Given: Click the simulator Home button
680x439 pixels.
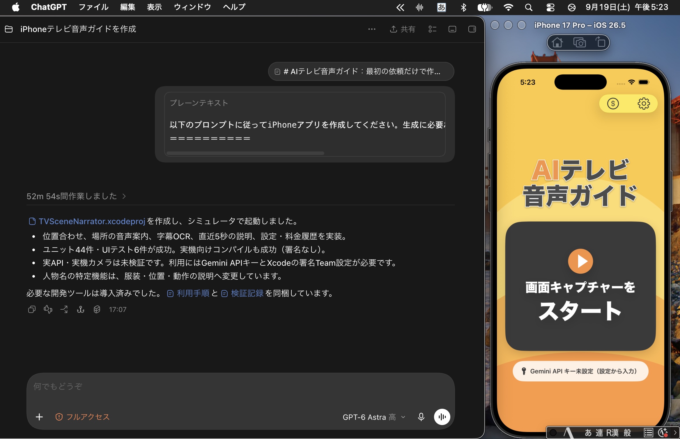Looking at the screenshot, I should [557, 42].
